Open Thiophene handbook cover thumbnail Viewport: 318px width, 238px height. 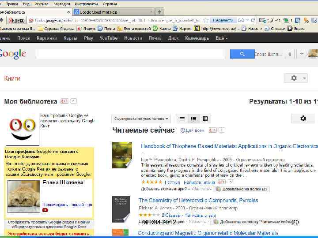122,155
